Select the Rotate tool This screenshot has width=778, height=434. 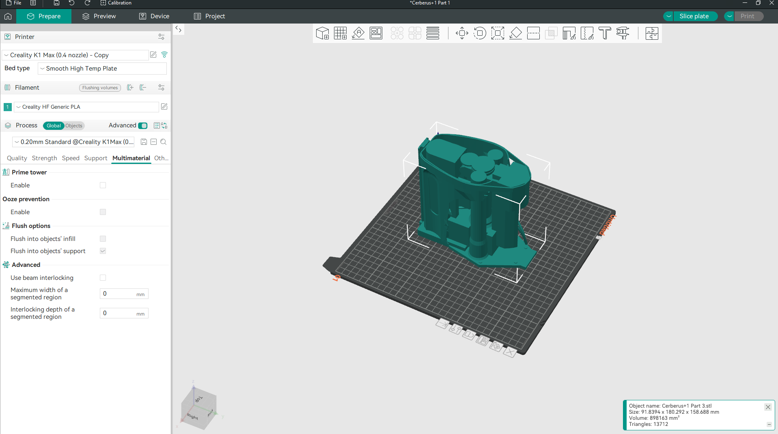(x=480, y=33)
